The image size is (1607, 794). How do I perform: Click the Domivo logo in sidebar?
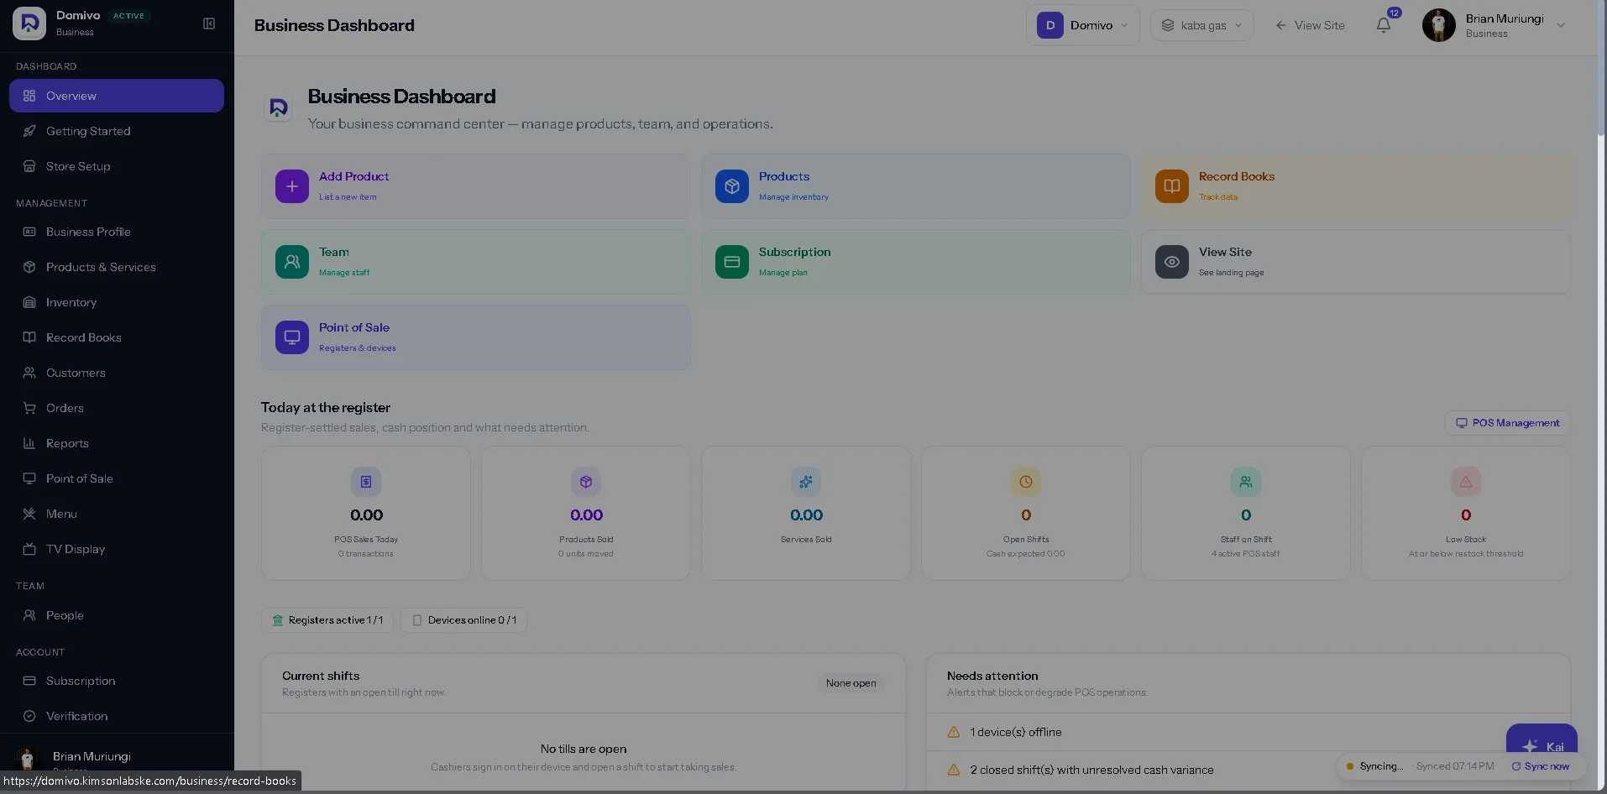click(29, 24)
